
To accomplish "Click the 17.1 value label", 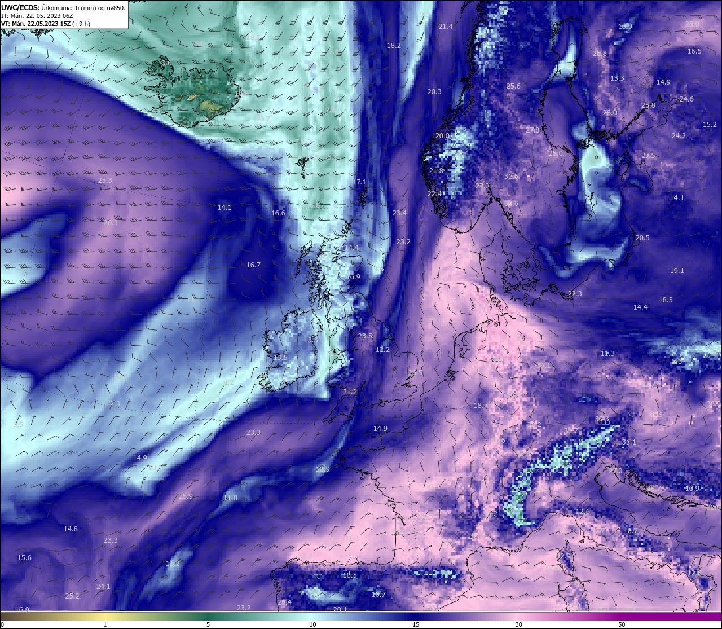I will tap(359, 182).
